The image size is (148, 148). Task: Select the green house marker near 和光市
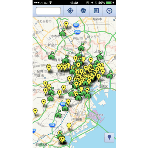[51, 55]
